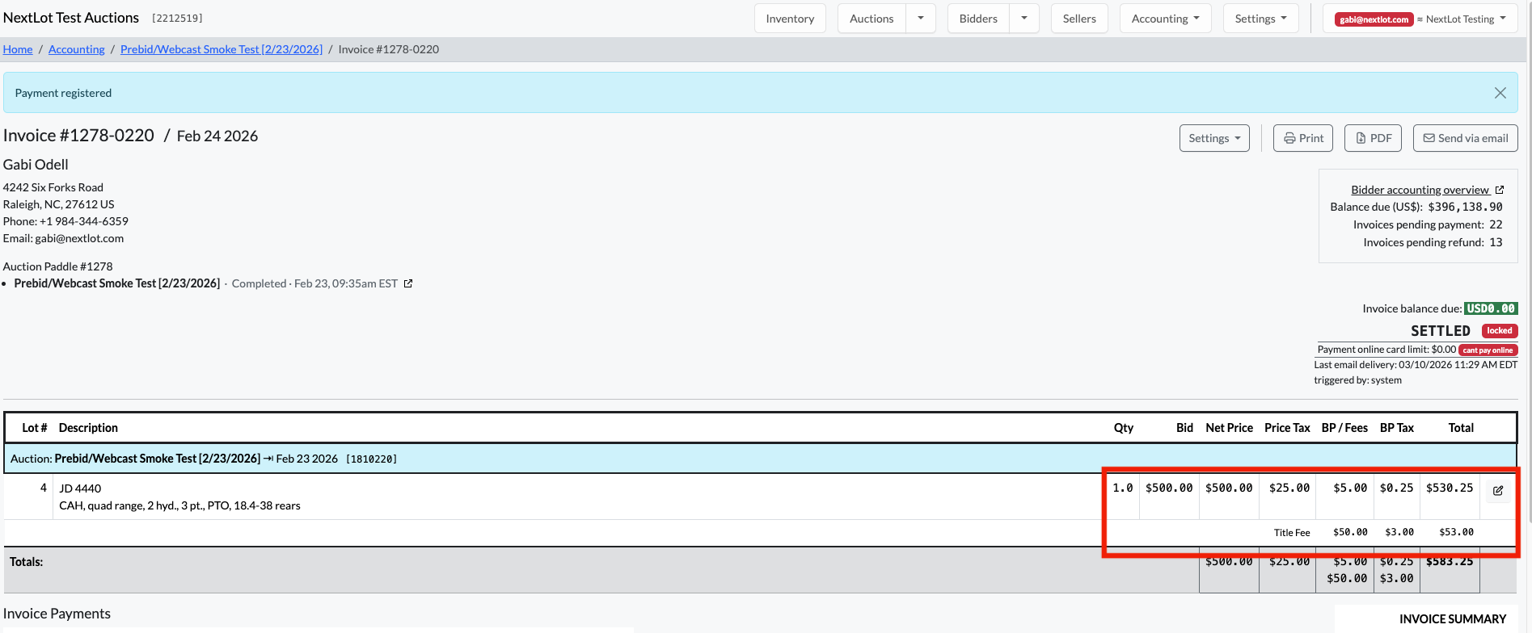Screen dimensions: 1532x633
Task: Open auction external link icon after EST
Action: [x=408, y=283]
